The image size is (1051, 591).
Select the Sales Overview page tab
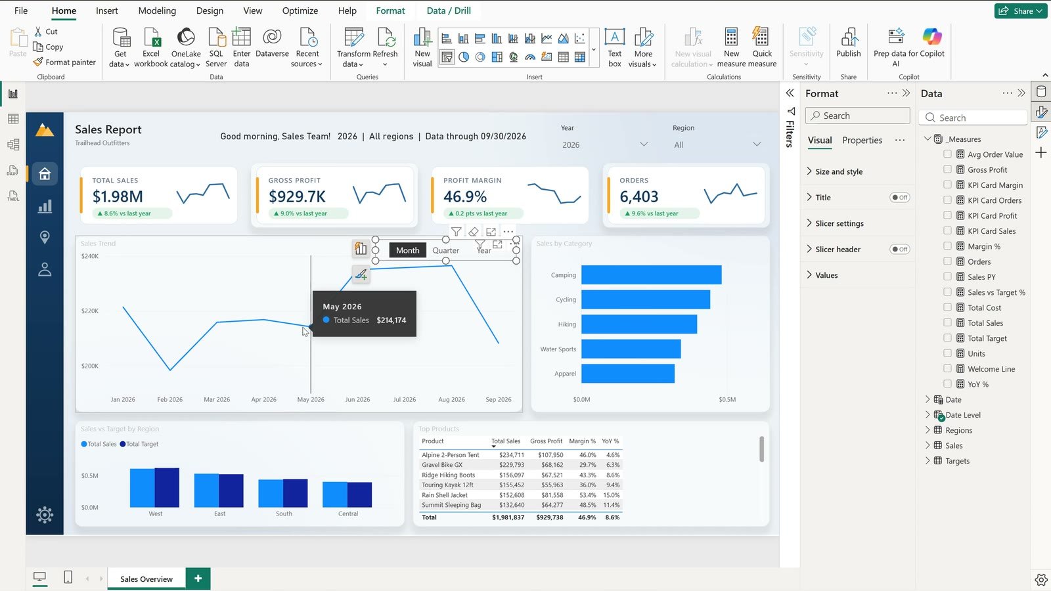(x=146, y=579)
